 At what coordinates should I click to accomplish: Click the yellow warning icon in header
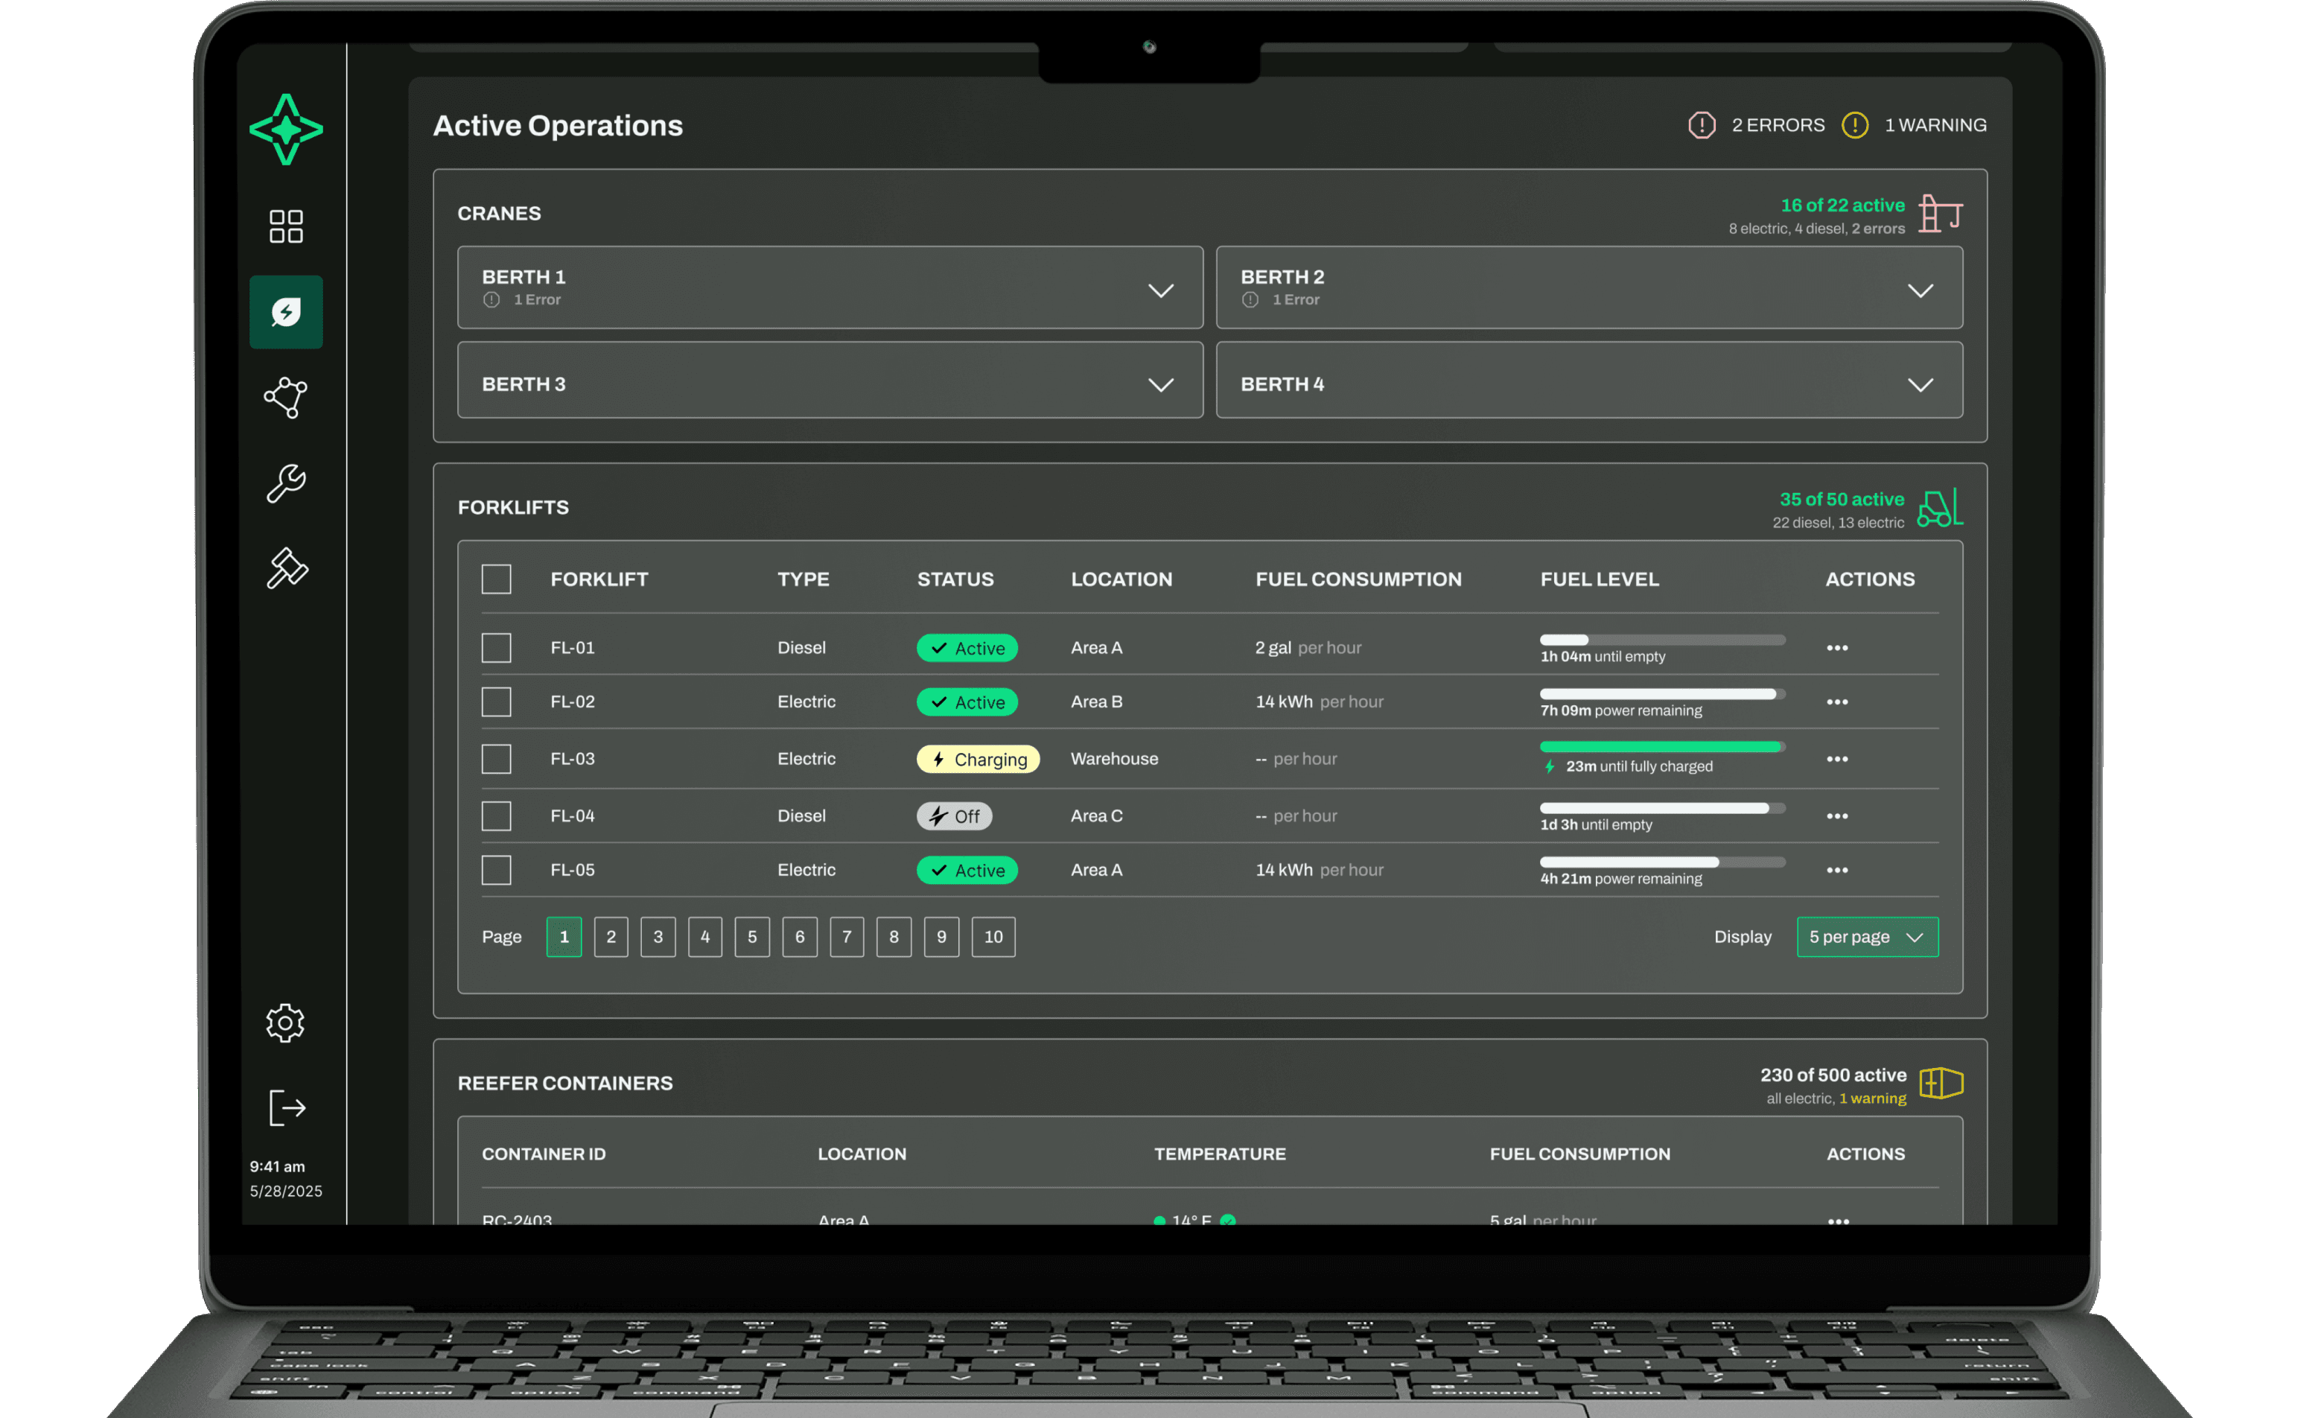1854,126
